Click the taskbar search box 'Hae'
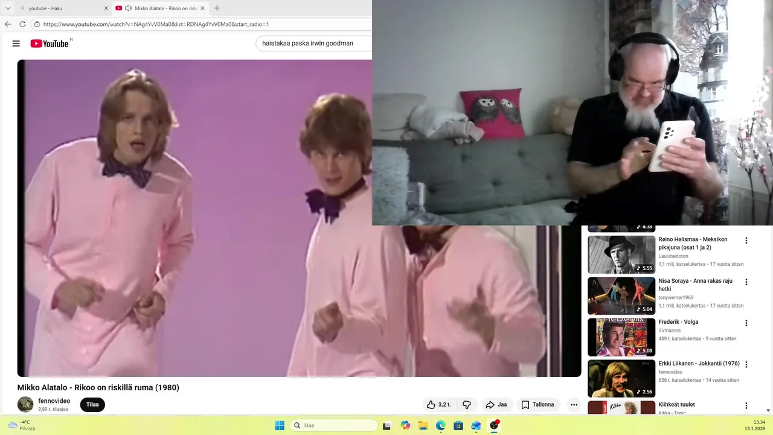Screen dimensions: 773x435 point(333,425)
